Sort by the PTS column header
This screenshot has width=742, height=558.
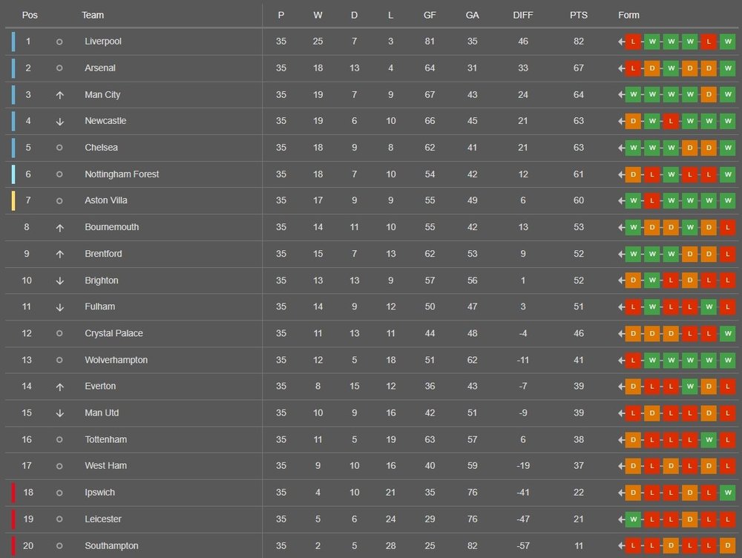578,15
